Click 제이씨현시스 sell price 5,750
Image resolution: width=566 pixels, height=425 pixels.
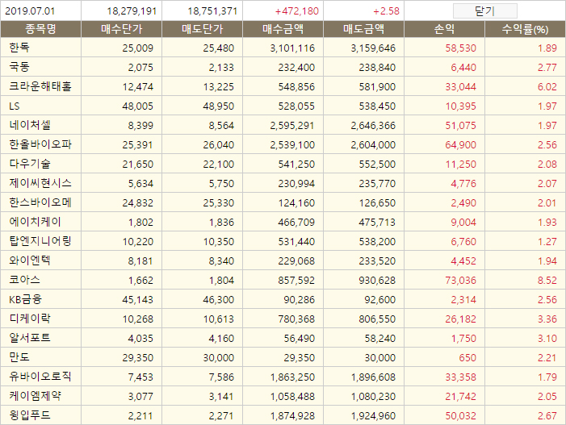[221, 184]
